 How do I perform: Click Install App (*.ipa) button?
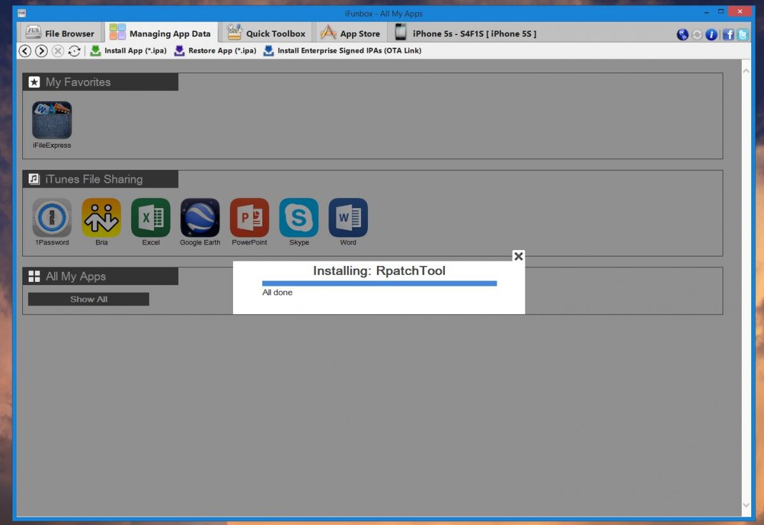129,51
